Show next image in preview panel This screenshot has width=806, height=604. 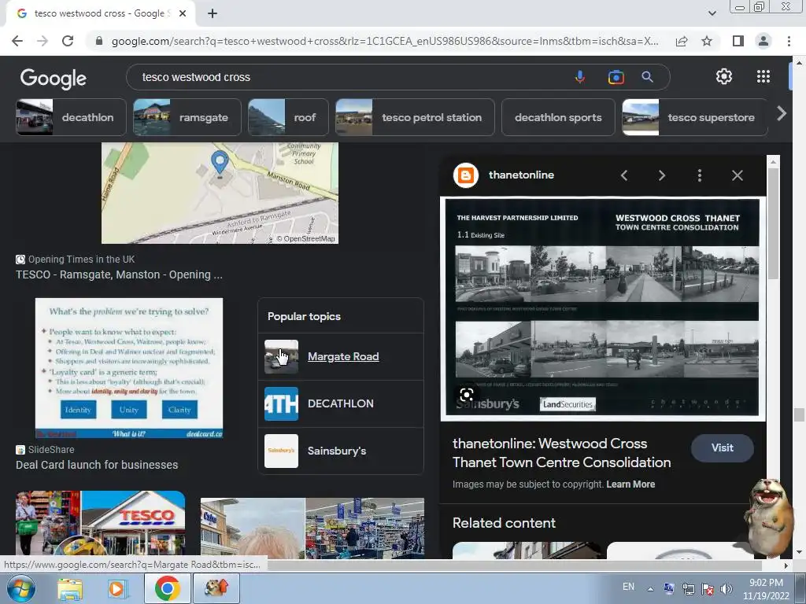tap(661, 175)
